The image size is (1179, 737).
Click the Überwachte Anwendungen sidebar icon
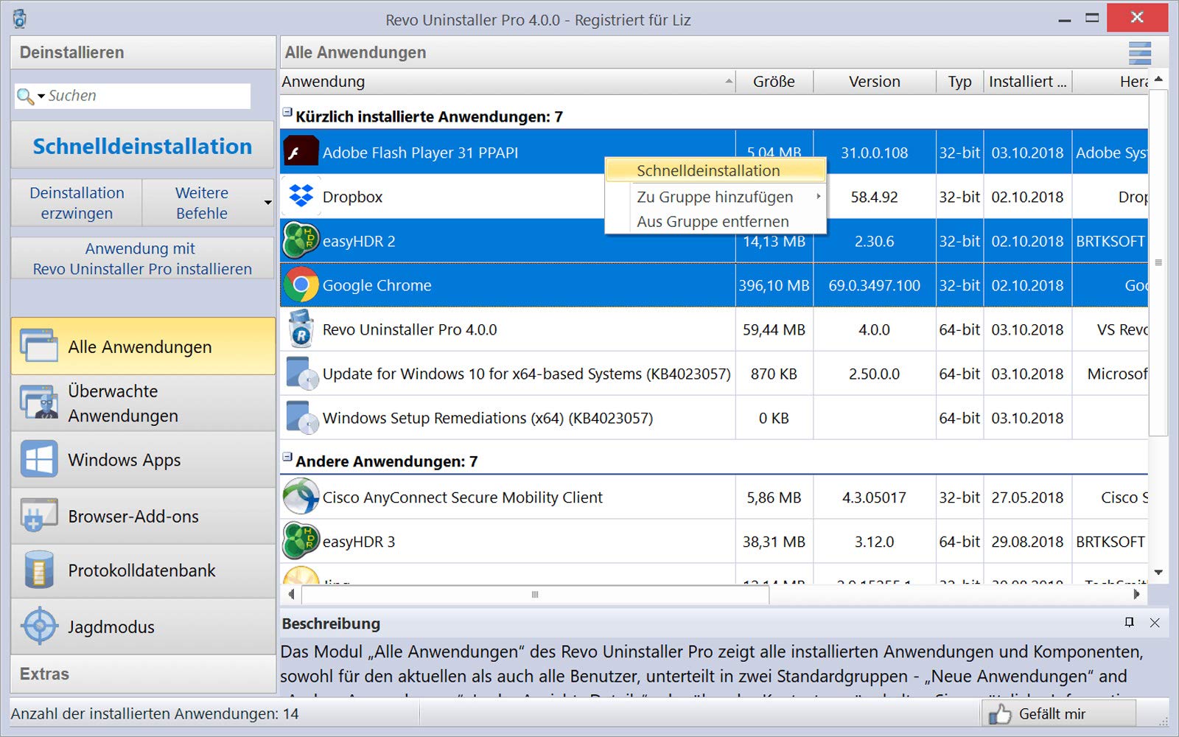click(39, 402)
